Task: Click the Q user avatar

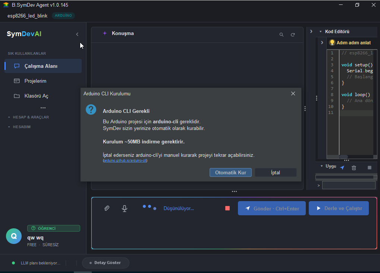Action: pyautogui.click(x=14, y=236)
